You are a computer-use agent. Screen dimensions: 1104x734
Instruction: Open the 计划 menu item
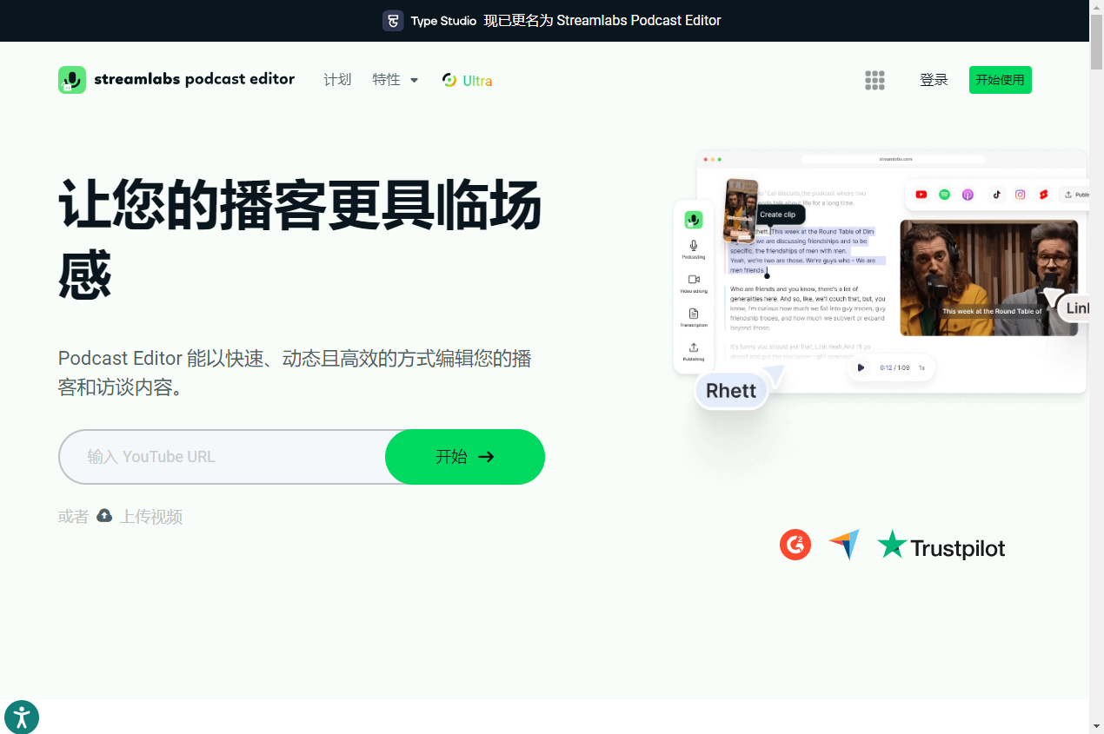coord(337,80)
